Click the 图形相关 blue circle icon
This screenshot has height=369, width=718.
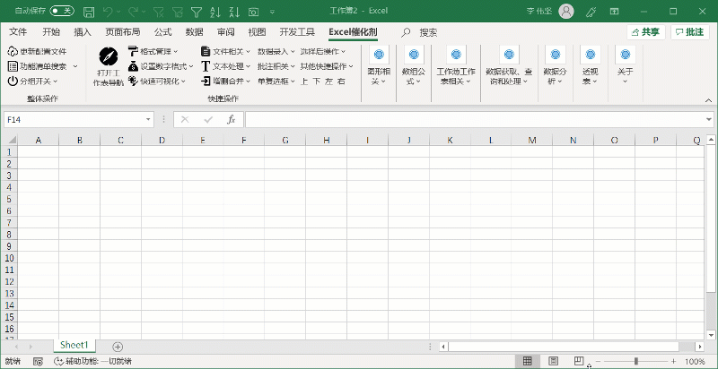click(x=379, y=55)
